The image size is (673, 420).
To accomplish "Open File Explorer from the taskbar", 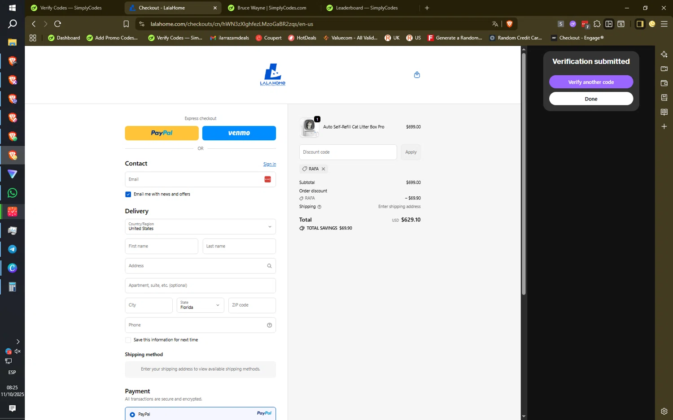I will pyautogui.click(x=13, y=42).
